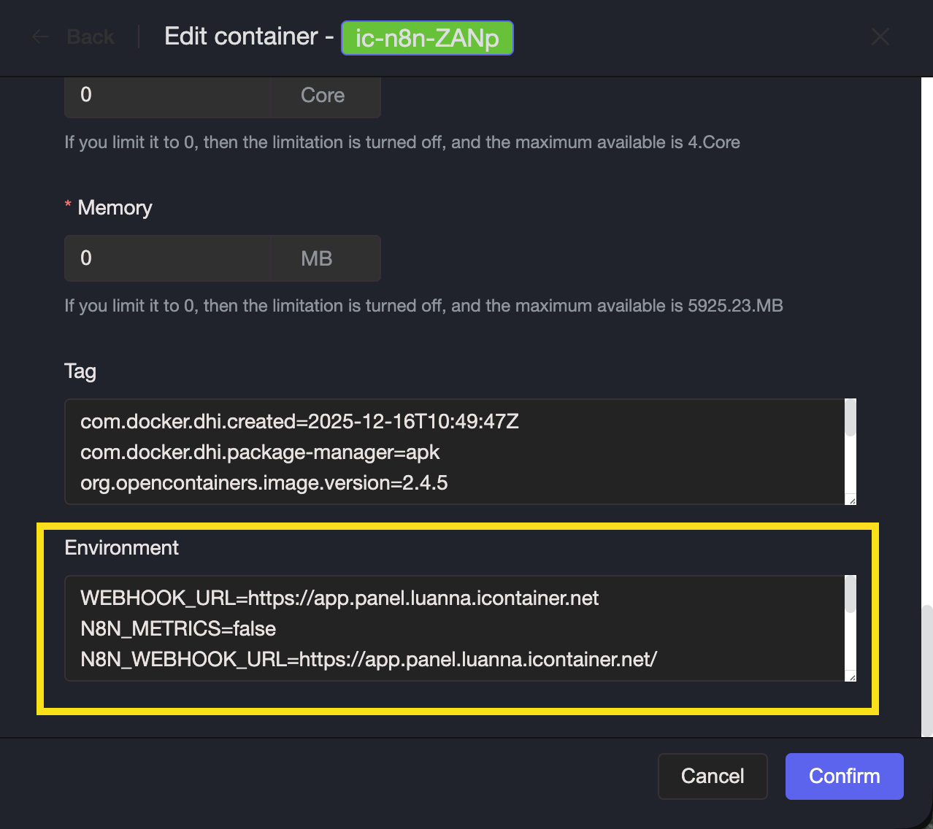Confirm the container changes
933x829 pixels.
845,776
